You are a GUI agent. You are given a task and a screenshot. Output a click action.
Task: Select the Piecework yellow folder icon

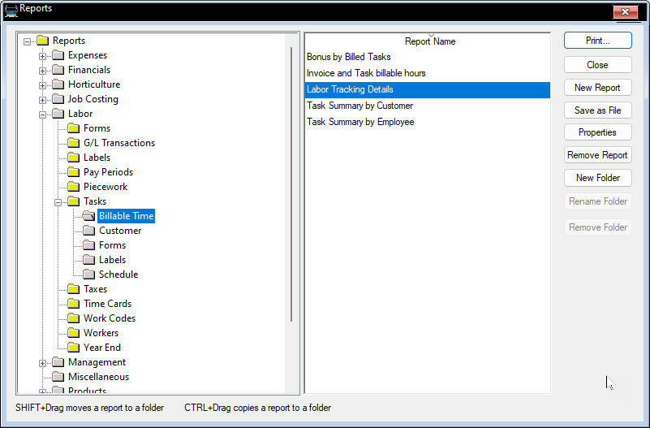pyautogui.click(x=73, y=187)
